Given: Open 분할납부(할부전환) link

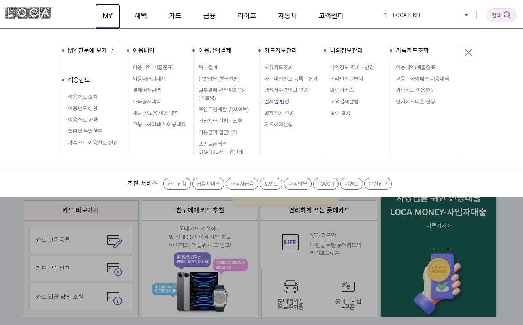Looking at the screenshot, I should (219, 79).
